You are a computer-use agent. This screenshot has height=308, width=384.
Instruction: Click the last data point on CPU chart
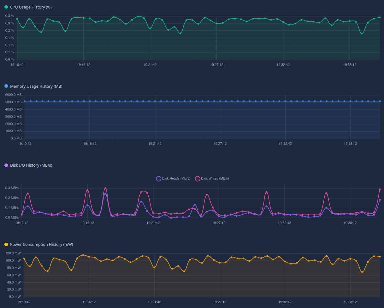(380, 17)
